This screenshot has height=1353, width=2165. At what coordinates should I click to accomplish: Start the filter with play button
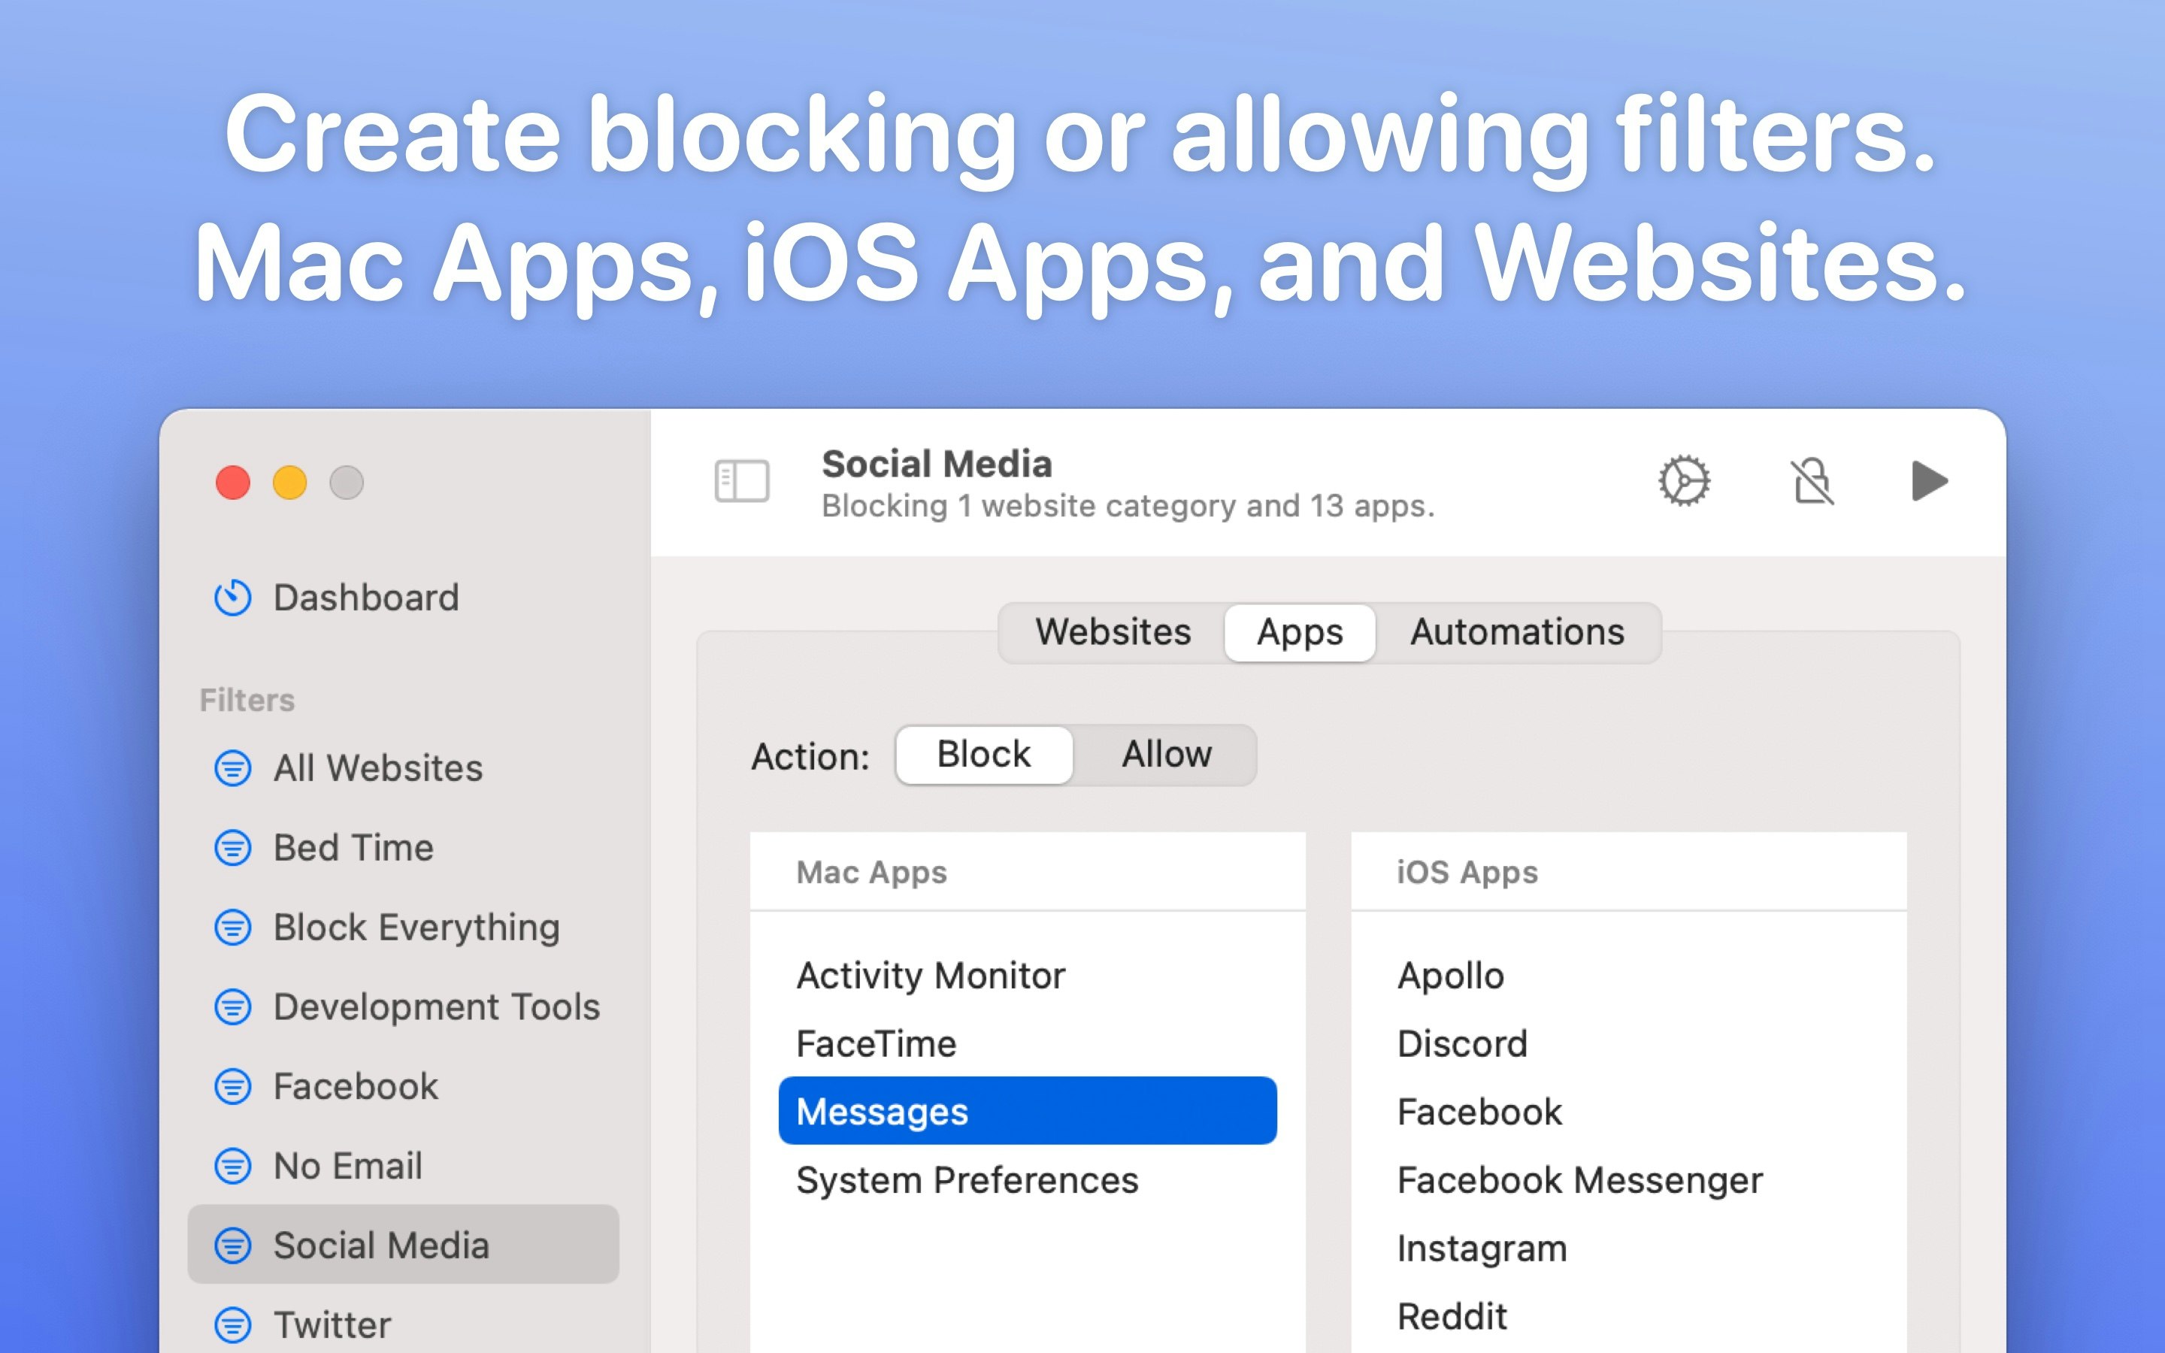coord(1929,481)
